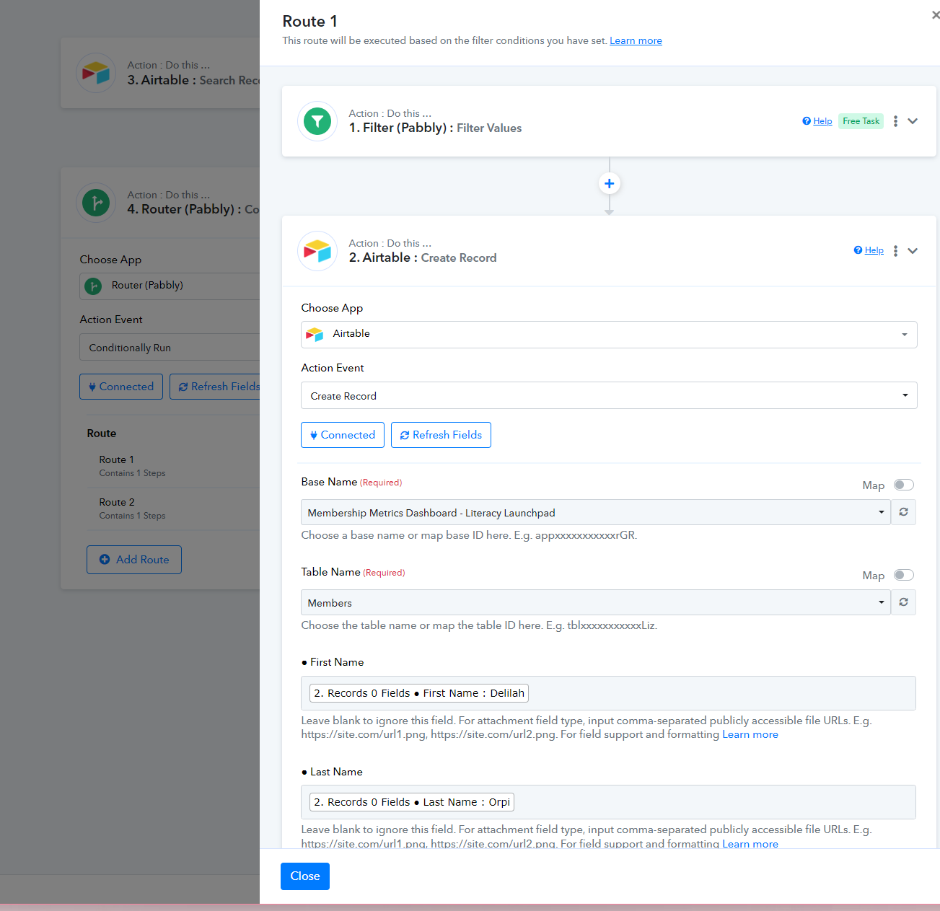940x911 pixels.
Task: Click Connected button in Airtable step
Action: click(343, 435)
